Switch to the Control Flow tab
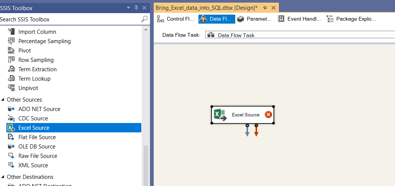The width and height of the screenshot is (395, 186). pos(176,19)
